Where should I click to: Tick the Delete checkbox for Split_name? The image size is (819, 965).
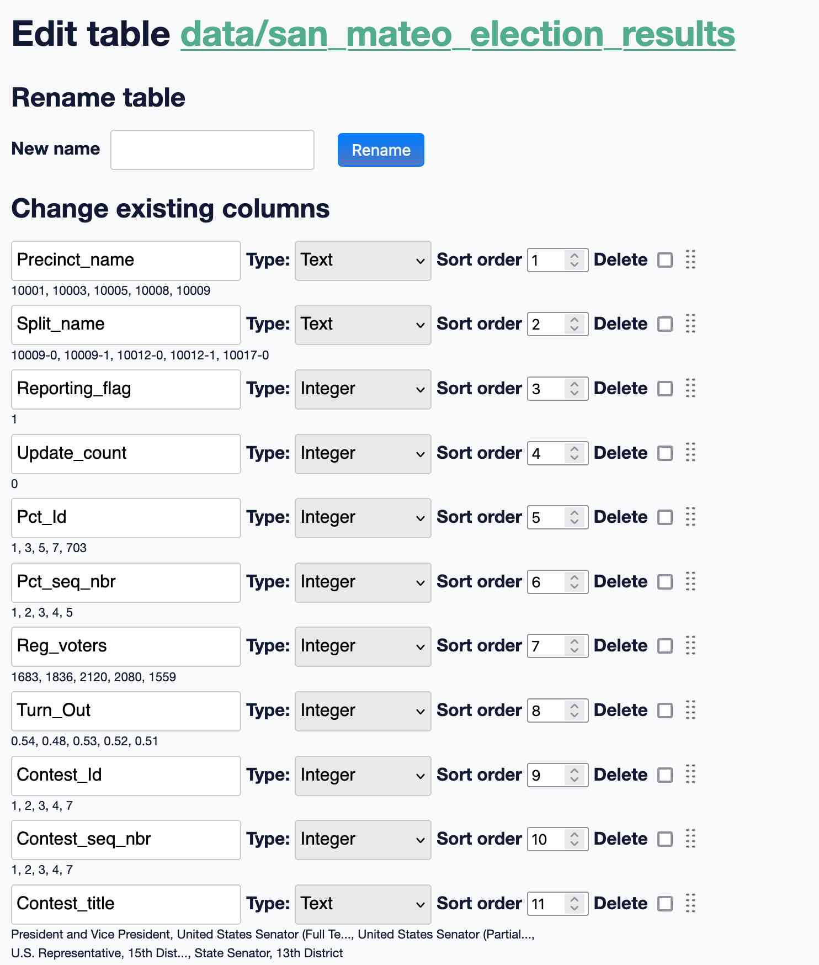coord(665,324)
